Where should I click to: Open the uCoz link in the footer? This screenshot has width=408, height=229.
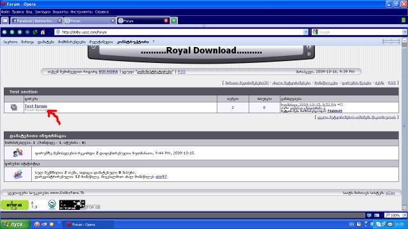(x=390, y=193)
